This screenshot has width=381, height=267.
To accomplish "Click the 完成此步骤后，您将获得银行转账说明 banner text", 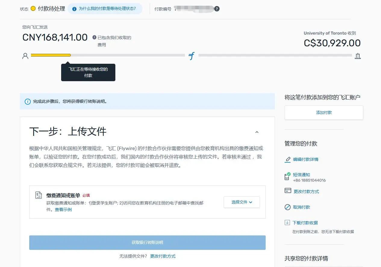I will pos(70,102).
